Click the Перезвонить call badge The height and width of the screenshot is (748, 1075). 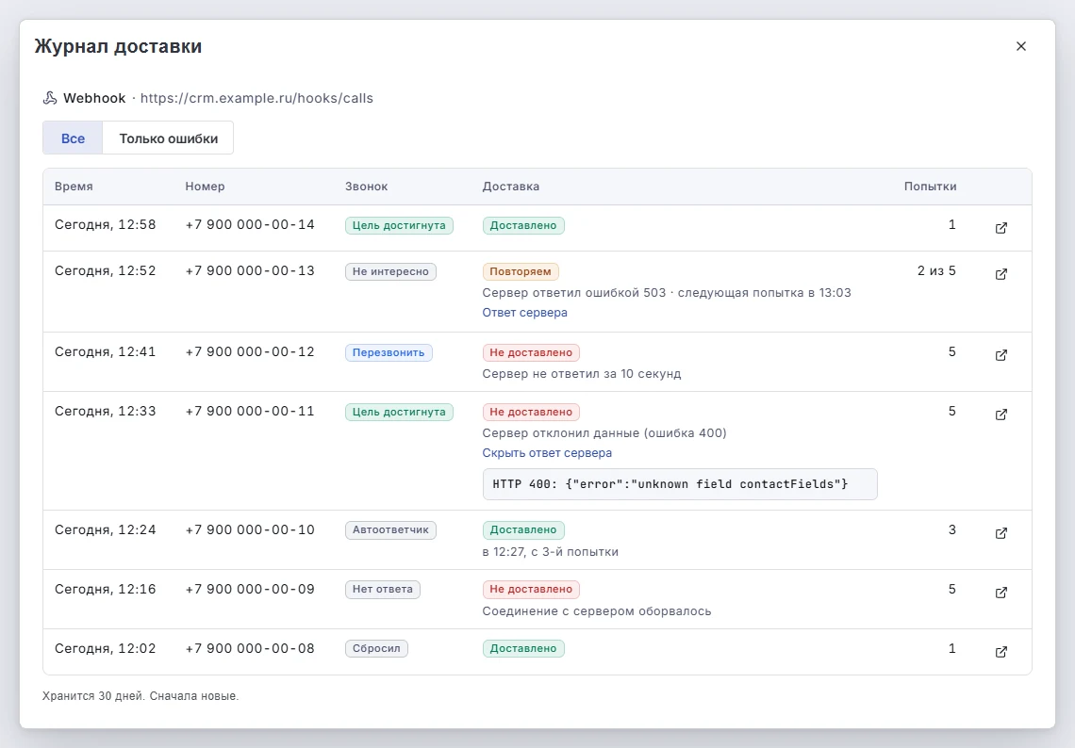pos(389,352)
